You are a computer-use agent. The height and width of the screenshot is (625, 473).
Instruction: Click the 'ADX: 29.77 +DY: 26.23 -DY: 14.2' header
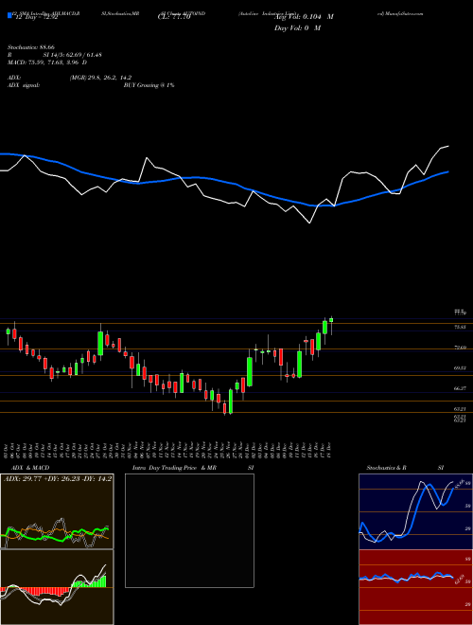pyautogui.click(x=58, y=478)
